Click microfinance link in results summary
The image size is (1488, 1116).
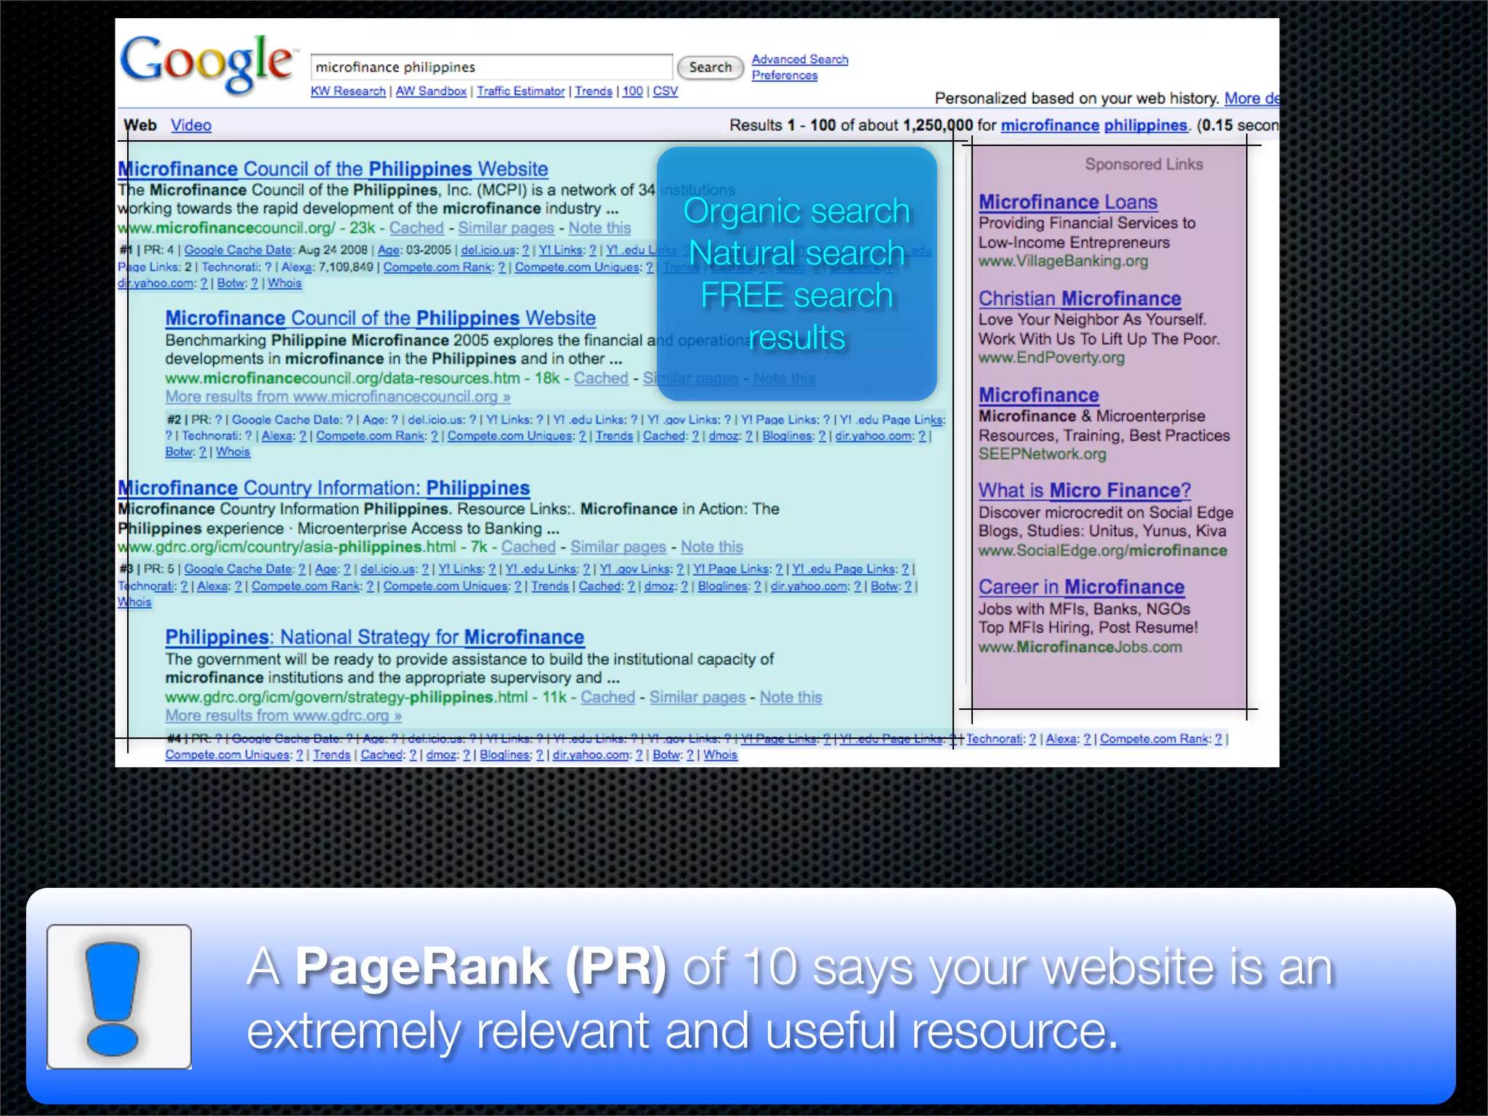1050,125
